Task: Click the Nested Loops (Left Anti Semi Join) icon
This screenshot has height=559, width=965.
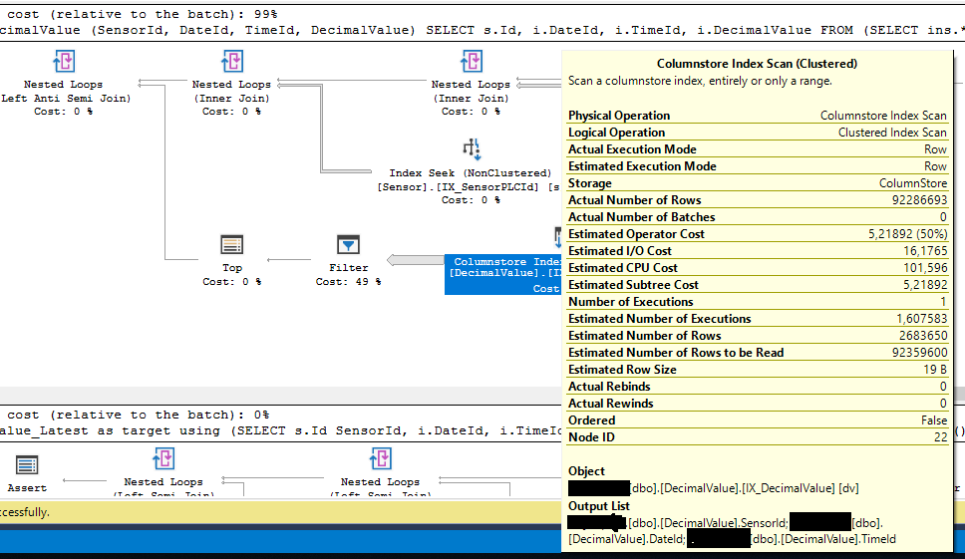Action: tap(64, 63)
